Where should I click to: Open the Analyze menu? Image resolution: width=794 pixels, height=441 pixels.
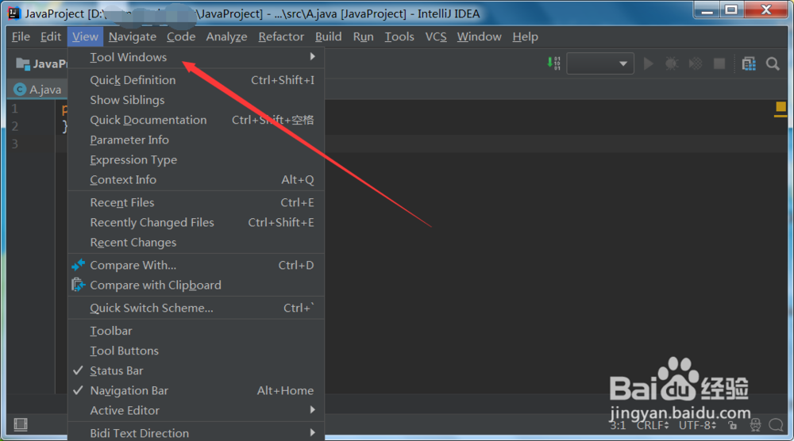point(226,36)
